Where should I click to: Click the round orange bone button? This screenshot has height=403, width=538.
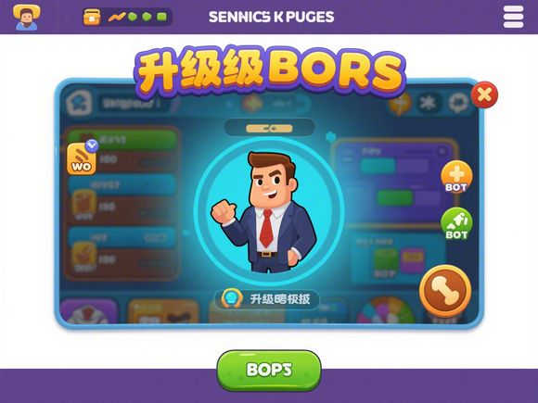pos(445,291)
